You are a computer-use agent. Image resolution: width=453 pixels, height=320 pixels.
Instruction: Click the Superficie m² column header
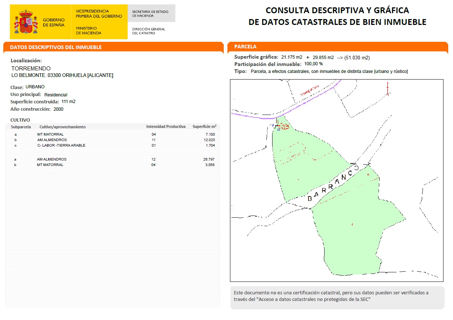pos(204,127)
